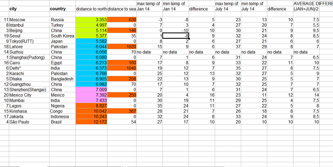The height and width of the screenshot is (167, 333).
Task: Select the South Korea country cell
Action: (x=62, y=36)
